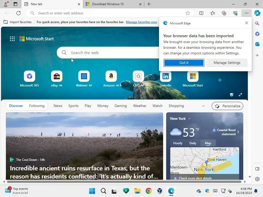Viewport: 263px width, 197px height.
Task: Open the Shopping category
Action: pos(176,106)
